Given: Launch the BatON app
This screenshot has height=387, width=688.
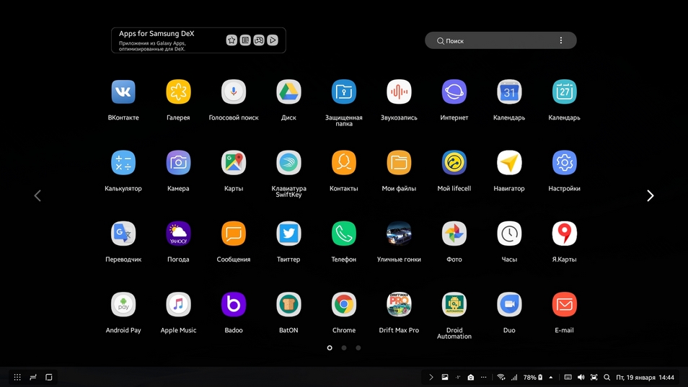Looking at the screenshot, I should click(x=288, y=304).
